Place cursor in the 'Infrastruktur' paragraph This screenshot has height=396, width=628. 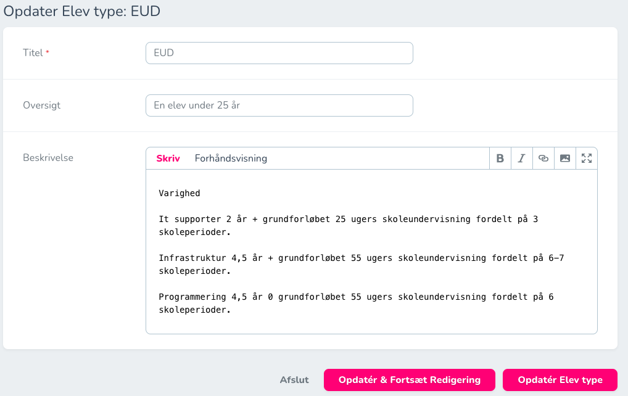[362, 264]
